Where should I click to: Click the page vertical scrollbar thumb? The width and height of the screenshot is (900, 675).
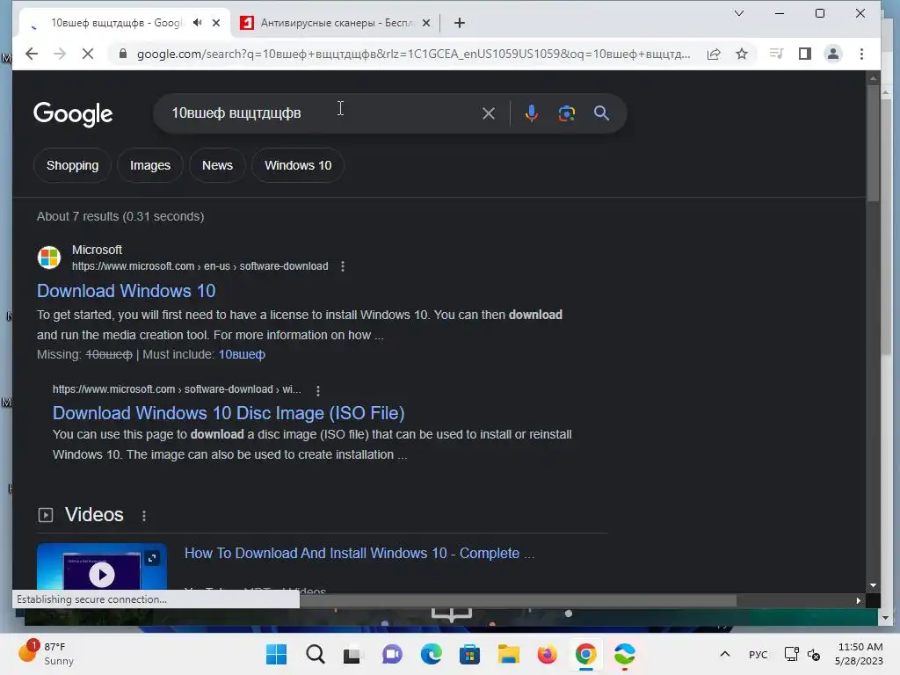(x=873, y=143)
